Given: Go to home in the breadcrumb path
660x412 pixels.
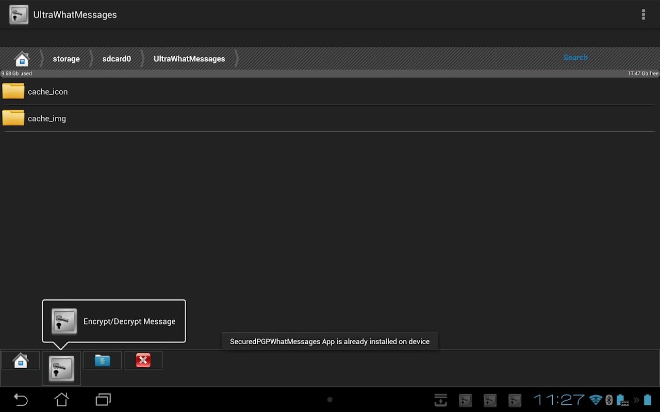Looking at the screenshot, I should [22, 59].
